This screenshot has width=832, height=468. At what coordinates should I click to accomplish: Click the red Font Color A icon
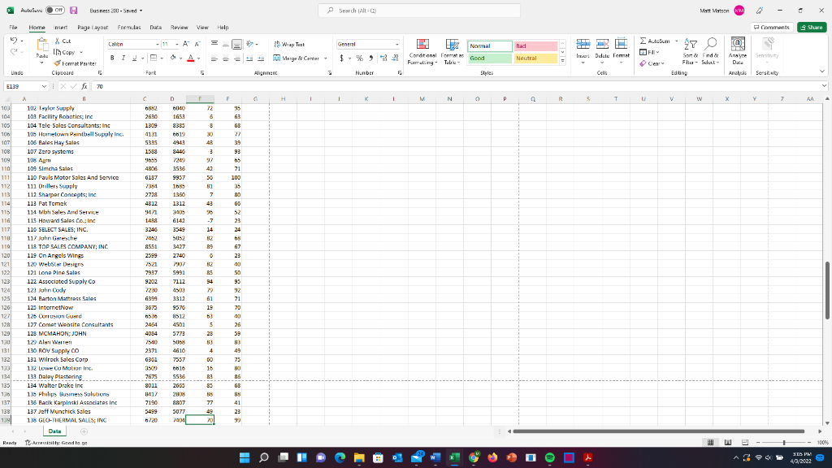[x=190, y=58]
